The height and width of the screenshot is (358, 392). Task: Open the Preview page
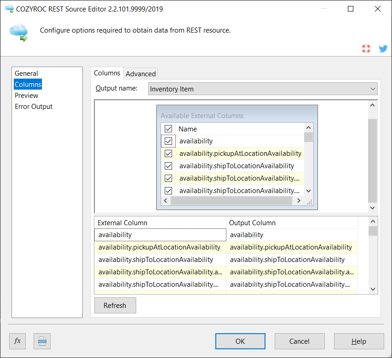click(26, 96)
